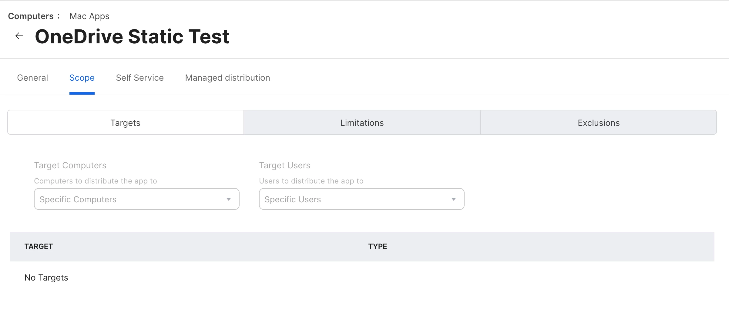Sort by the TYPE column header
Image resolution: width=729 pixels, height=333 pixels.
[378, 246]
